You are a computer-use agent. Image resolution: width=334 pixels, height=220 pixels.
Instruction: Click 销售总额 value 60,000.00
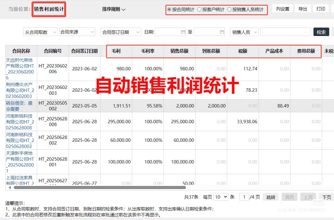click(184, 140)
